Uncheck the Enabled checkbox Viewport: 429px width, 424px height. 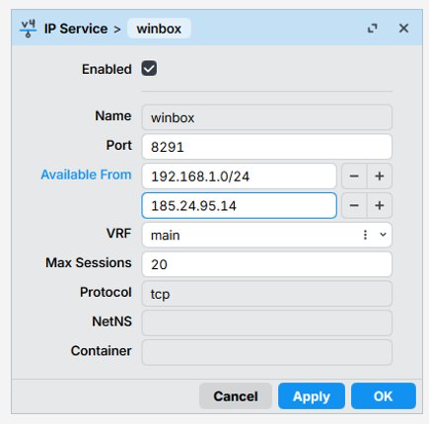tap(149, 69)
